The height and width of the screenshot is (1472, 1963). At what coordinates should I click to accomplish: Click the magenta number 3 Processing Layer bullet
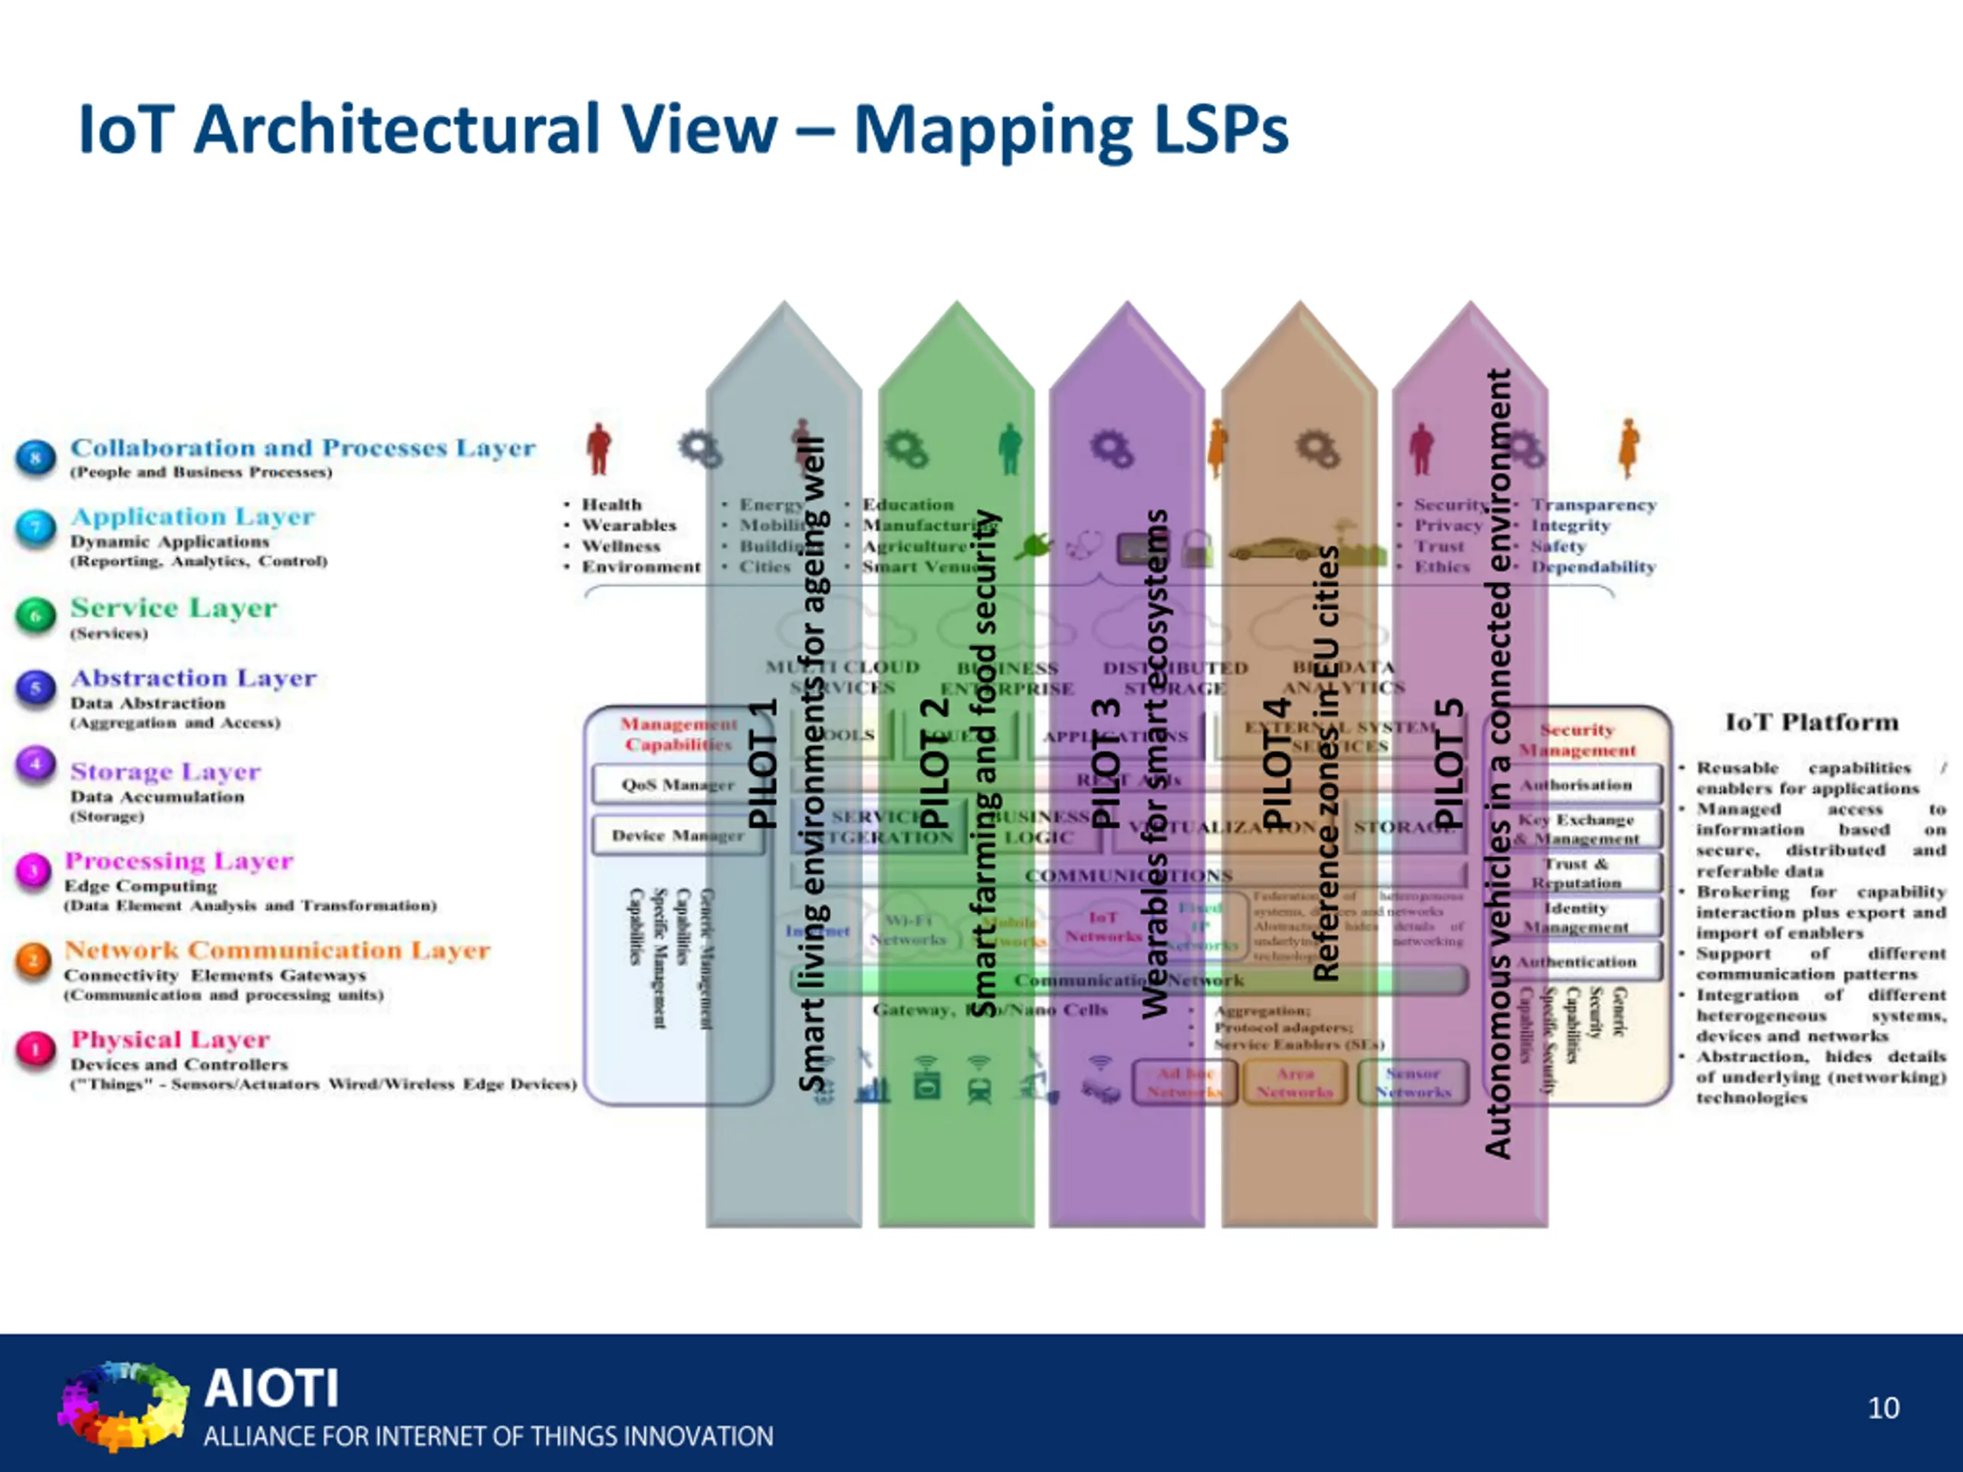click(x=34, y=870)
